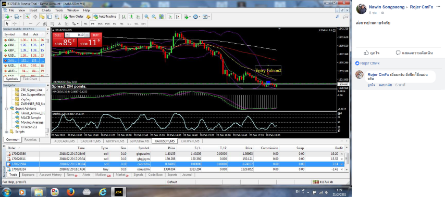This screenshot has width=445, height=197.
Task: Select the text 'A' drawing tool
Action: click(x=59, y=24)
